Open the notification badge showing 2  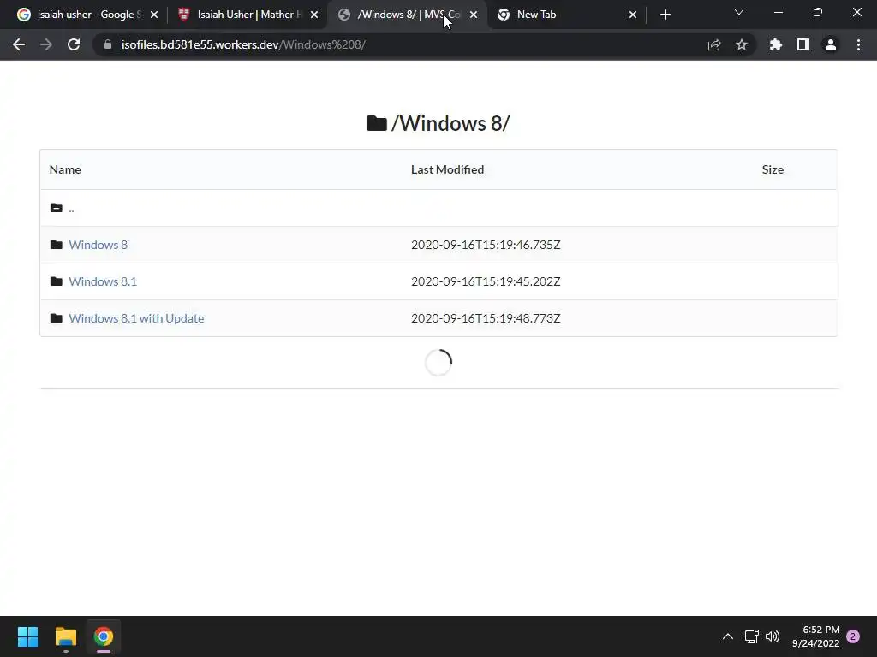coord(853,636)
